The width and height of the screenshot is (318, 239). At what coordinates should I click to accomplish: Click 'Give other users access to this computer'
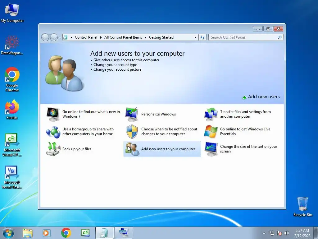(x=126, y=60)
